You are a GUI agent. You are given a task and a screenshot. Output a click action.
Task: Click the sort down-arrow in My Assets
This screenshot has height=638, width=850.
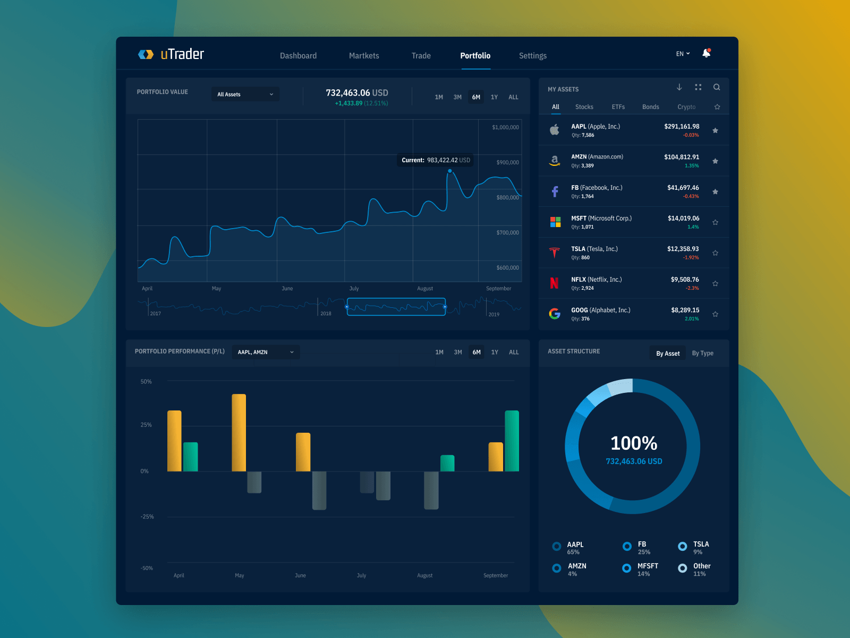point(679,87)
